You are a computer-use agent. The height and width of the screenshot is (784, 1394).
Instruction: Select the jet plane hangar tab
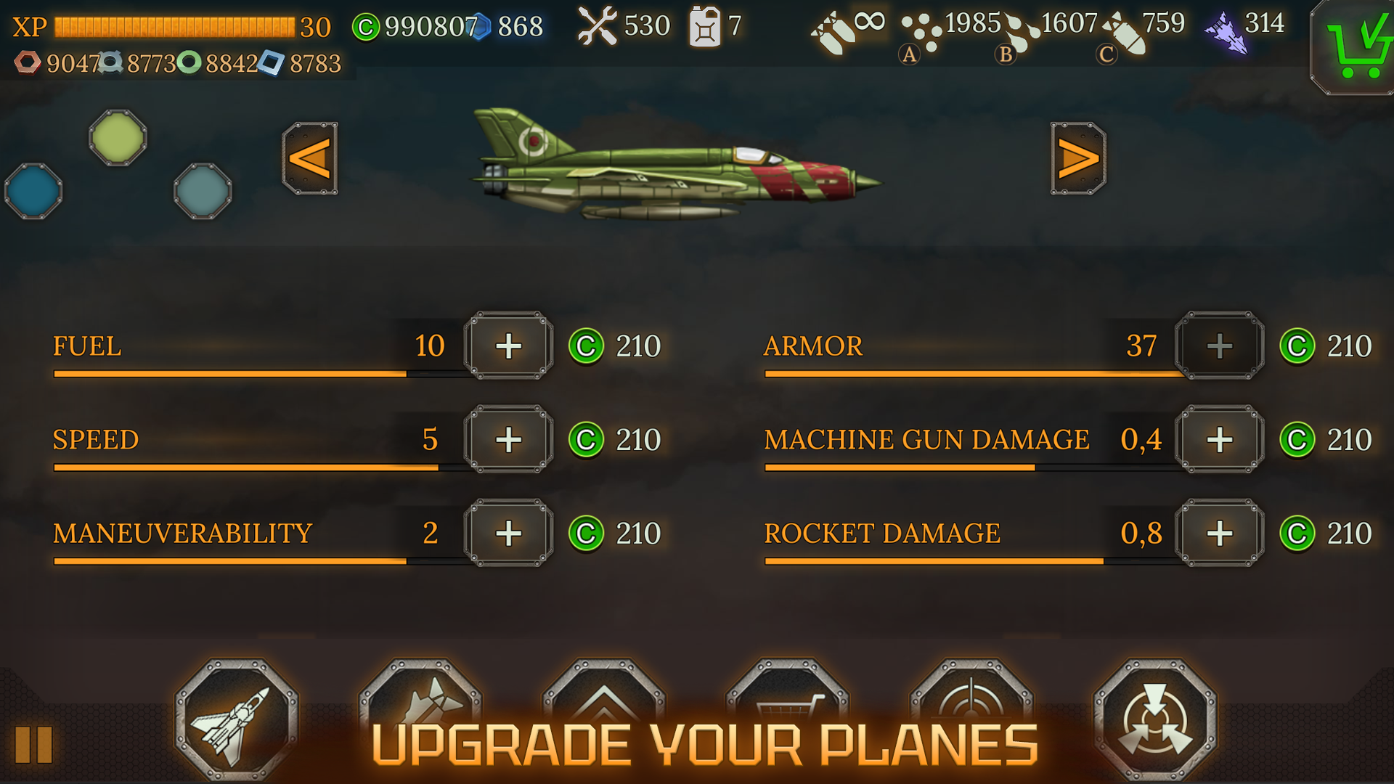pyautogui.click(x=236, y=720)
